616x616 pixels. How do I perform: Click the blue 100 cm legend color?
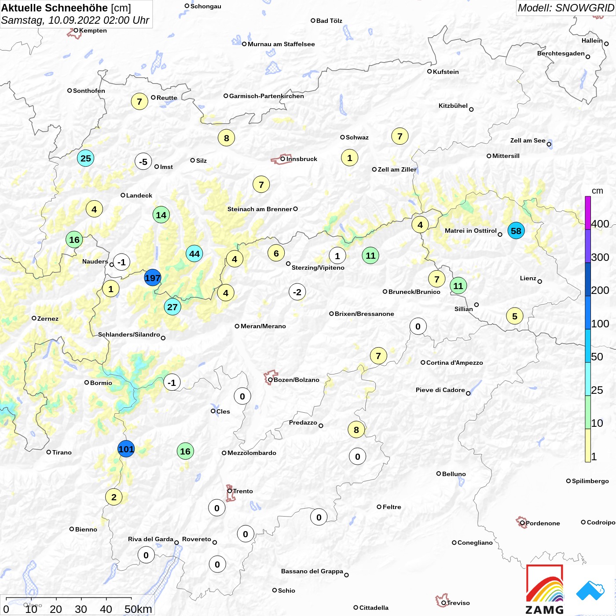(588, 312)
